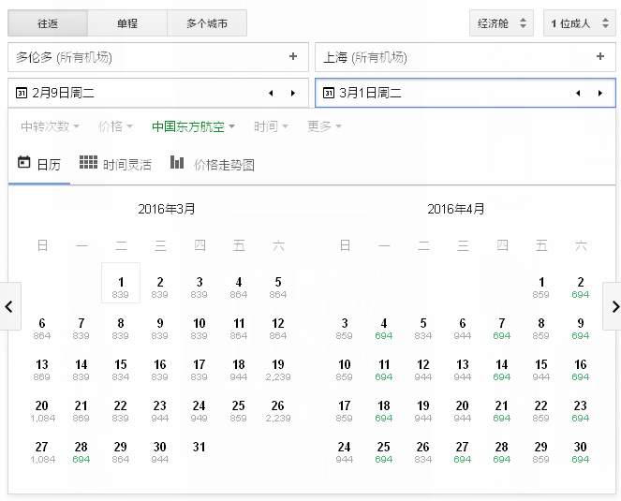The image size is (621, 501).
Task: Go to next month with right calendar arrow
Action: (612, 306)
